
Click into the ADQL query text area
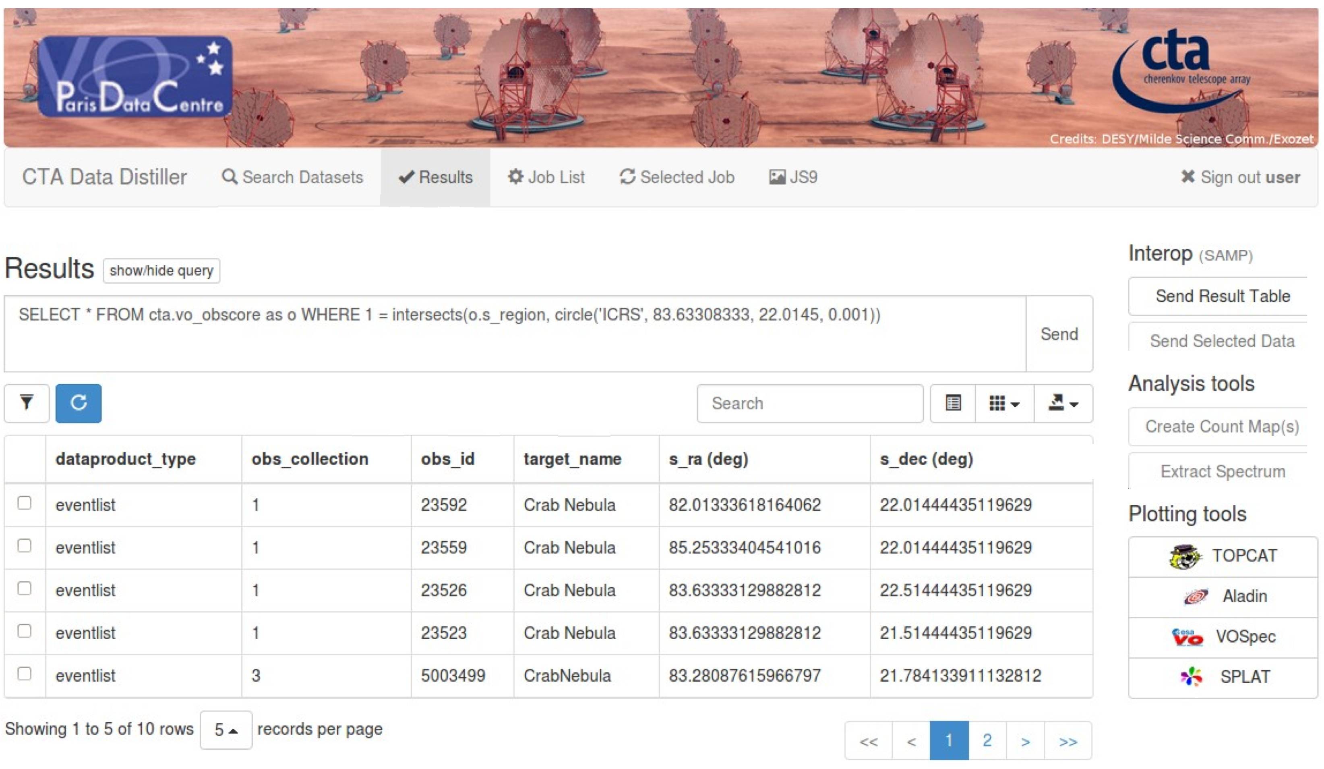click(x=515, y=334)
